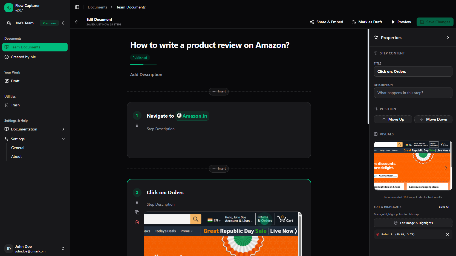
Task: Start the document Preview
Action: point(401,22)
